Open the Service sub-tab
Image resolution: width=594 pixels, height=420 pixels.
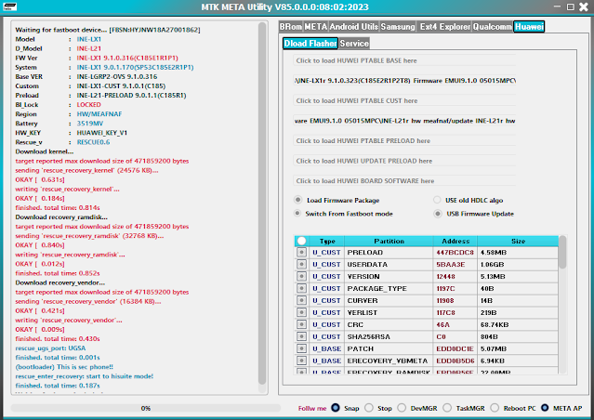[x=354, y=44]
